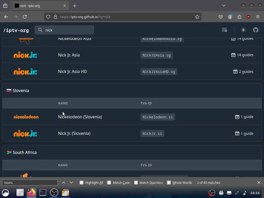Open 1 guide for Nickelodeon (Slovenia)
This screenshot has height=198, width=264.
tap(244, 117)
